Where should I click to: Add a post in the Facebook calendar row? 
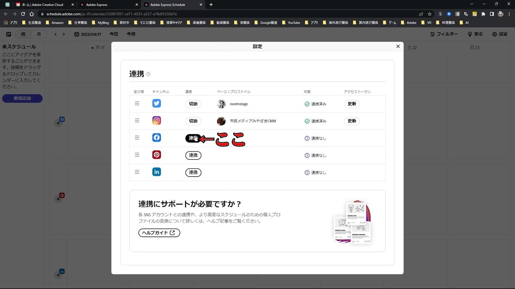click(x=58, y=123)
